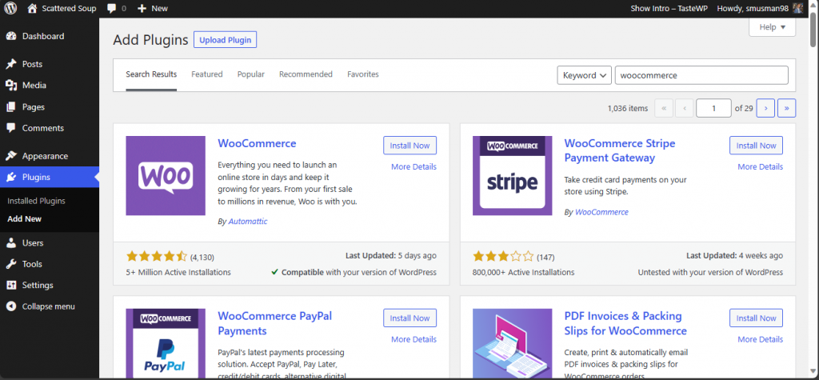Click the Add Plugins page heading
Viewport: 819px width, 380px height.
tap(150, 40)
